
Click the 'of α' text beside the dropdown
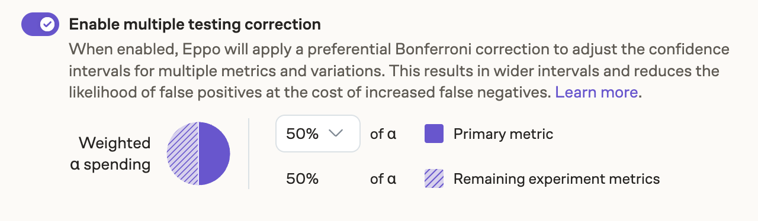click(x=383, y=134)
